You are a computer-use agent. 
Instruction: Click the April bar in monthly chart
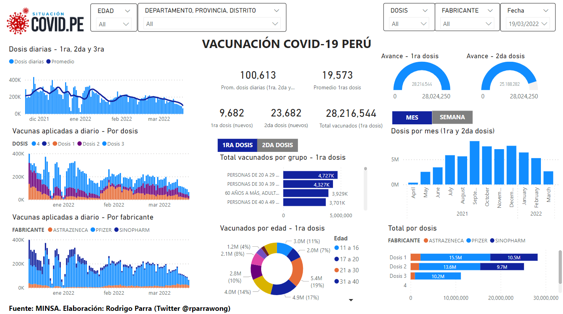coord(413,183)
